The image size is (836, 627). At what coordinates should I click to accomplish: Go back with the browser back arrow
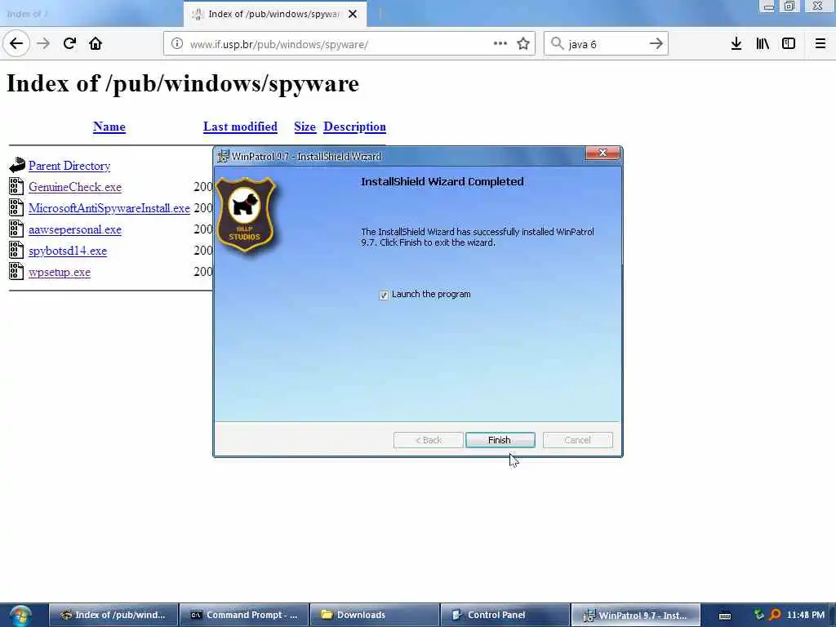click(x=16, y=44)
